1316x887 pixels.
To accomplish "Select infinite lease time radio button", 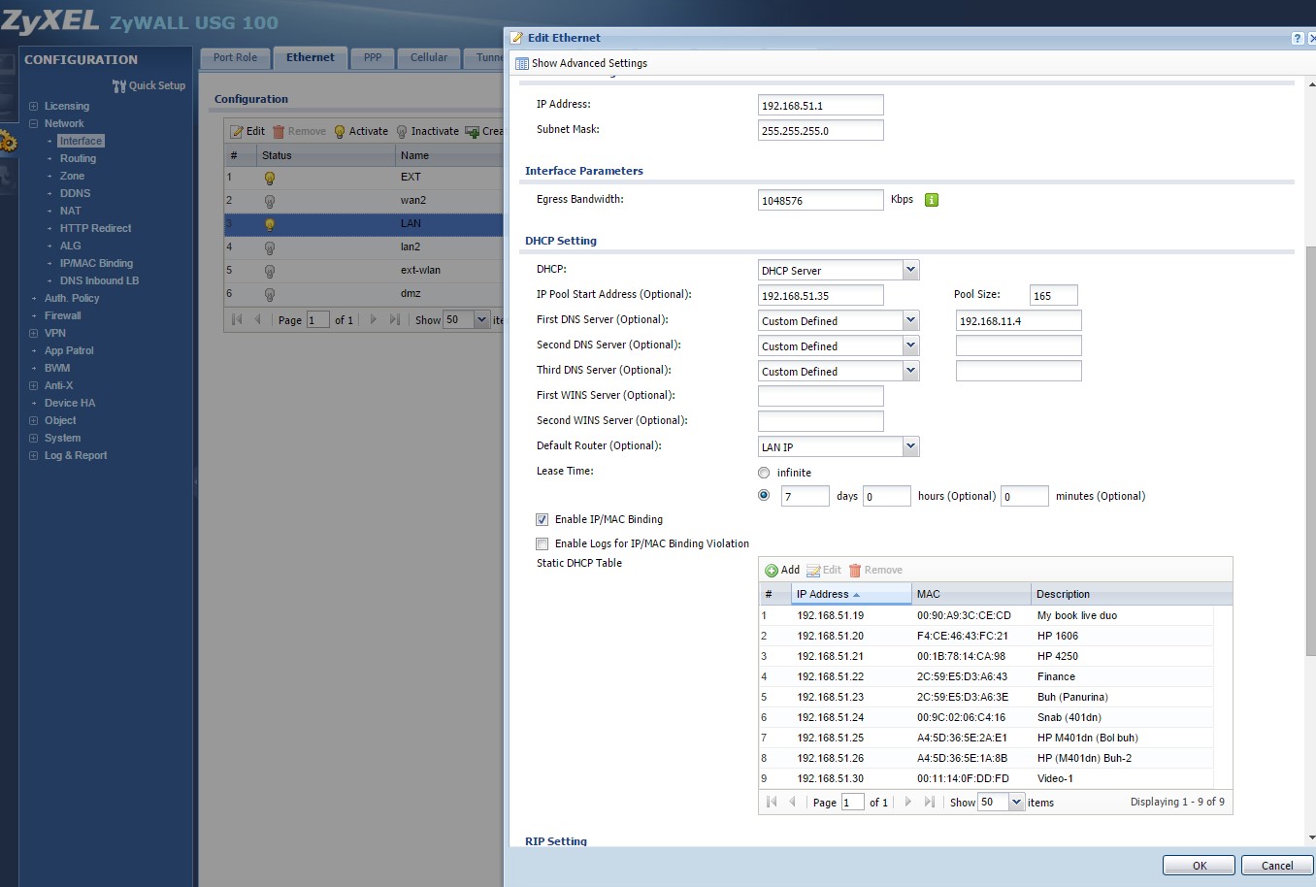I will 764,473.
